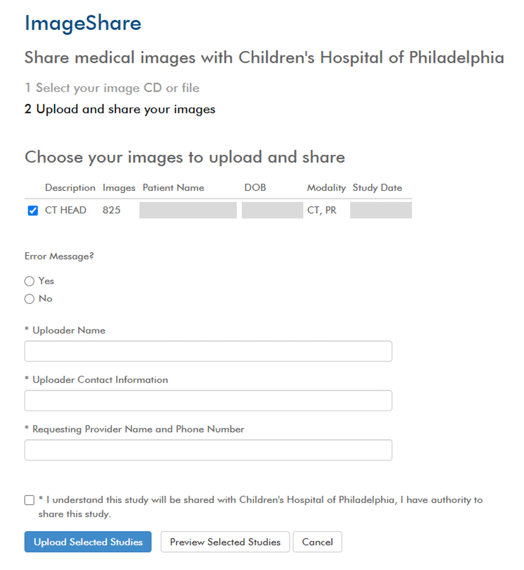The image size is (524, 570).
Task: Click the ImageShare title heading
Action: tap(83, 23)
